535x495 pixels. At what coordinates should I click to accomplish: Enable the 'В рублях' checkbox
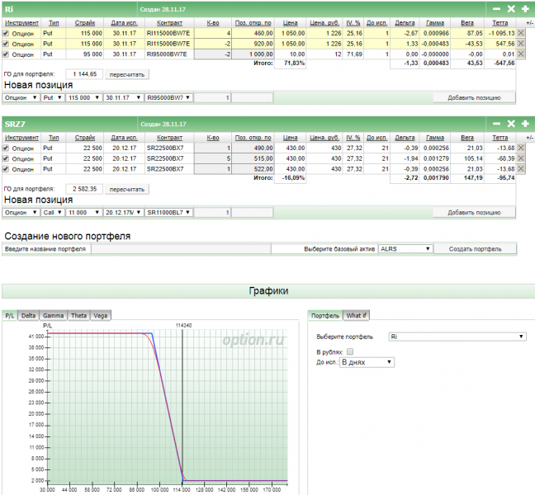[x=350, y=351]
